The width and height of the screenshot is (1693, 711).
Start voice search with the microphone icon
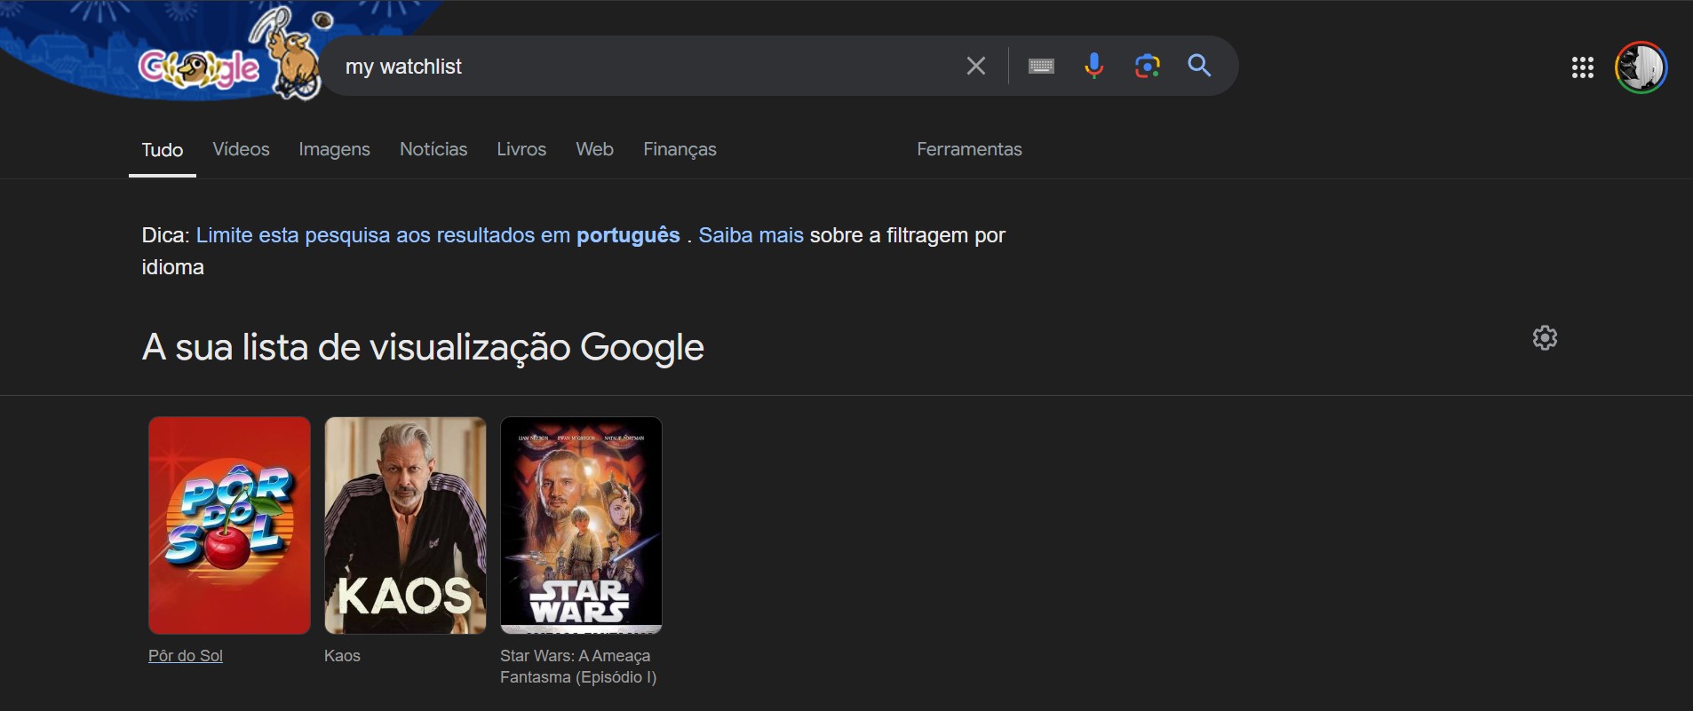click(1093, 66)
